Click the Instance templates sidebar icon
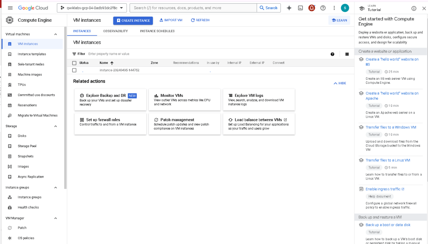The width and height of the screenshot is (428, 244). [10, 54]
